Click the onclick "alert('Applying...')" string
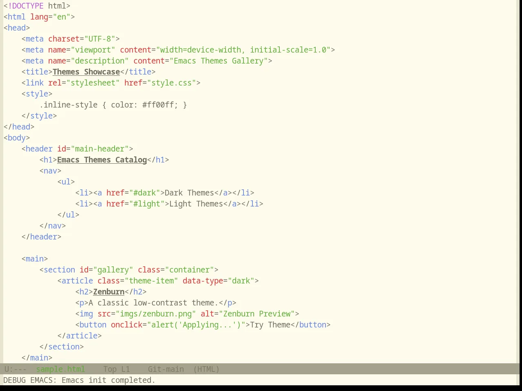The image size is (522, 391). [x=196, y=325]
